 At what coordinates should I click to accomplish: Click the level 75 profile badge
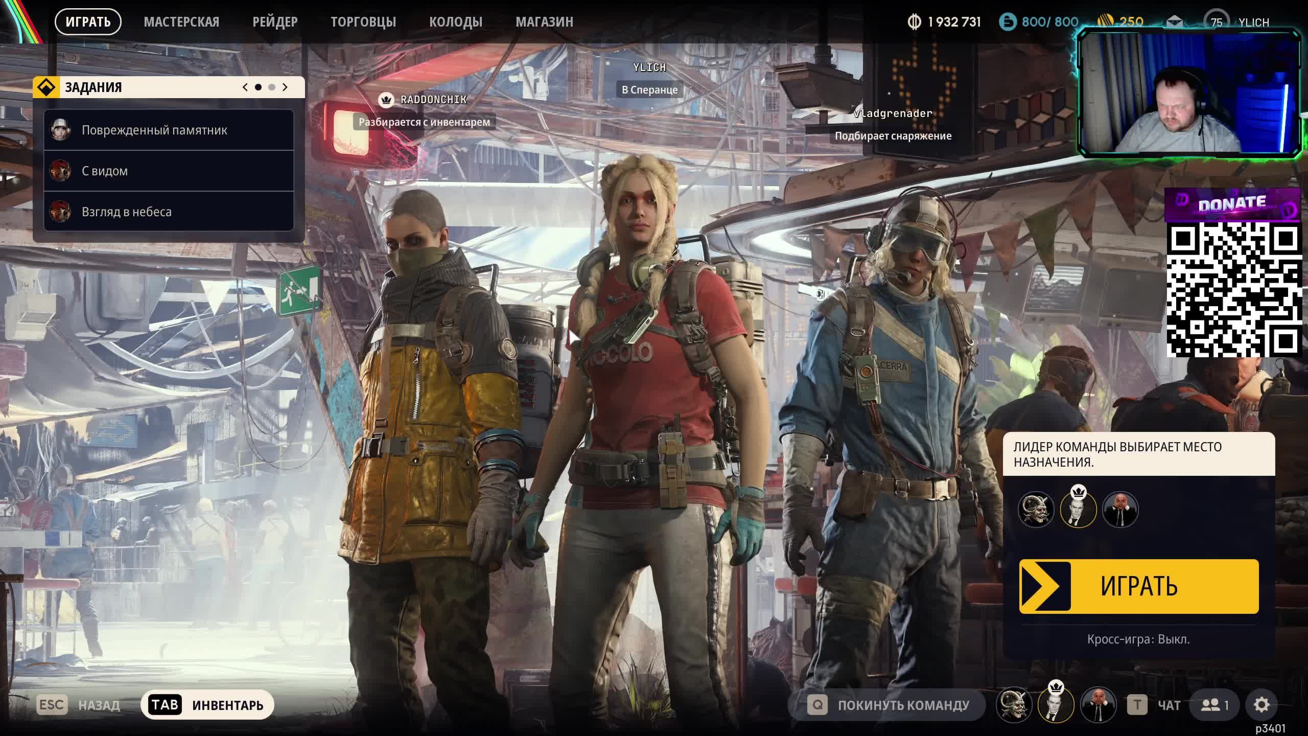coord(1216,22)
